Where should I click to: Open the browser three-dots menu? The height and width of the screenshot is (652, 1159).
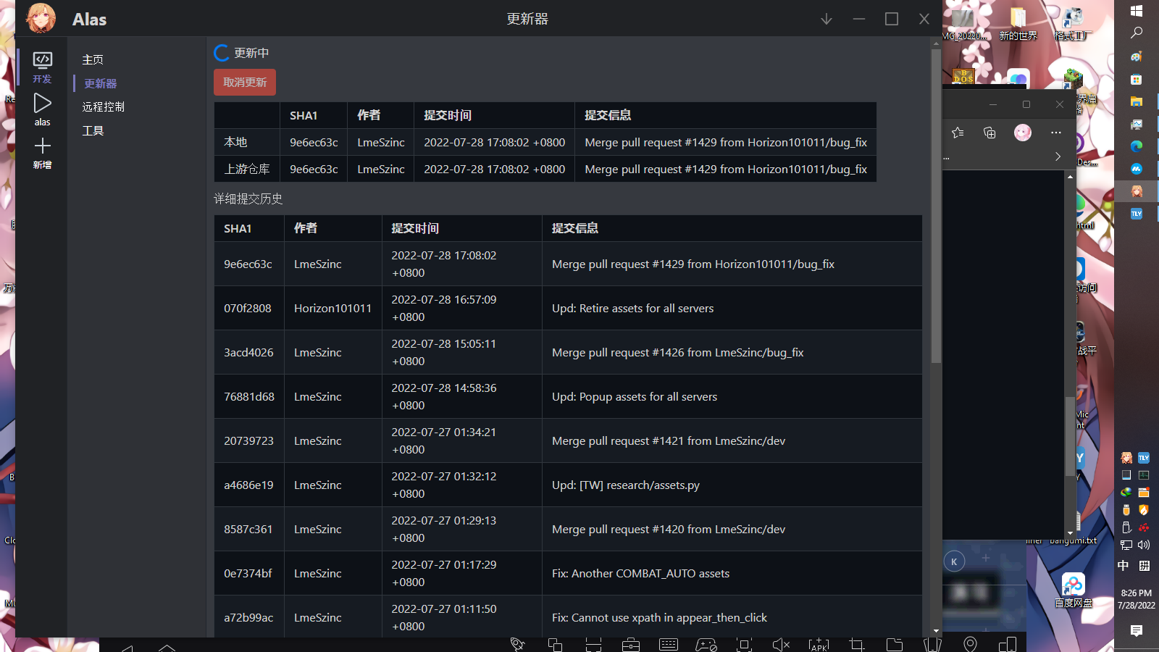1055,133
